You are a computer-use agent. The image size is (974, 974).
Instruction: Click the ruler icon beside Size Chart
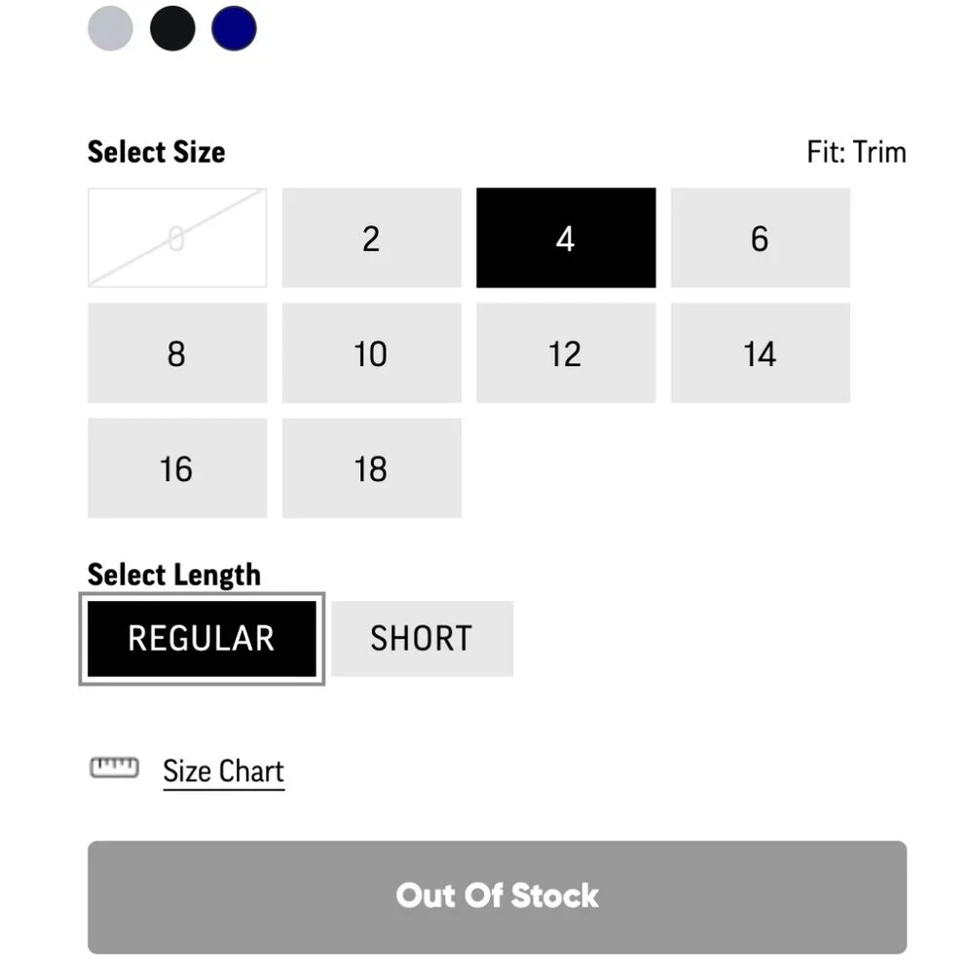click(x=114, y=768)
